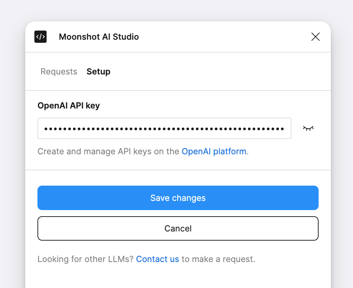The height and width of the screenshot is (288, 353).
Task: Switch to the Requests tab
Action: point(59,71)
